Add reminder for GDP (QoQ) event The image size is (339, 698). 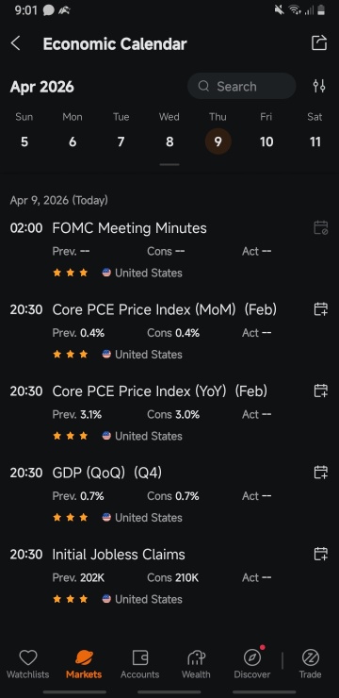[x=320, y=472]
